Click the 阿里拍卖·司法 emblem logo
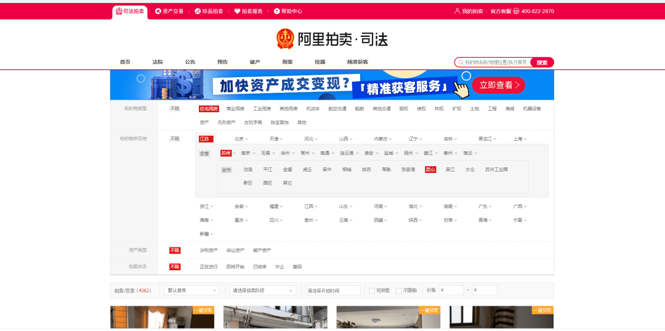Viewport: 665px width, 331px height. (285, 39)
